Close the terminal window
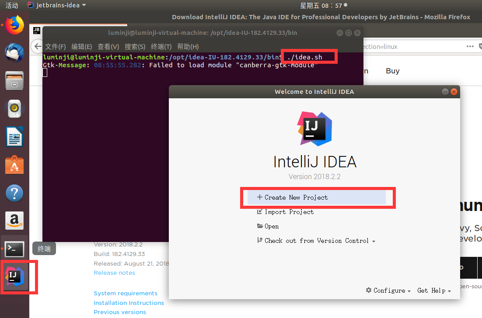Screen dimensions: 482x318 pos(357,33)
